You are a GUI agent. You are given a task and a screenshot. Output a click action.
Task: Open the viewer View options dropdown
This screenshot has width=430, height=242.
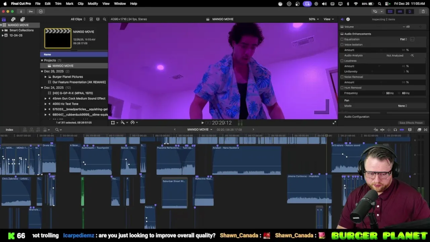(x=329, y=19)
